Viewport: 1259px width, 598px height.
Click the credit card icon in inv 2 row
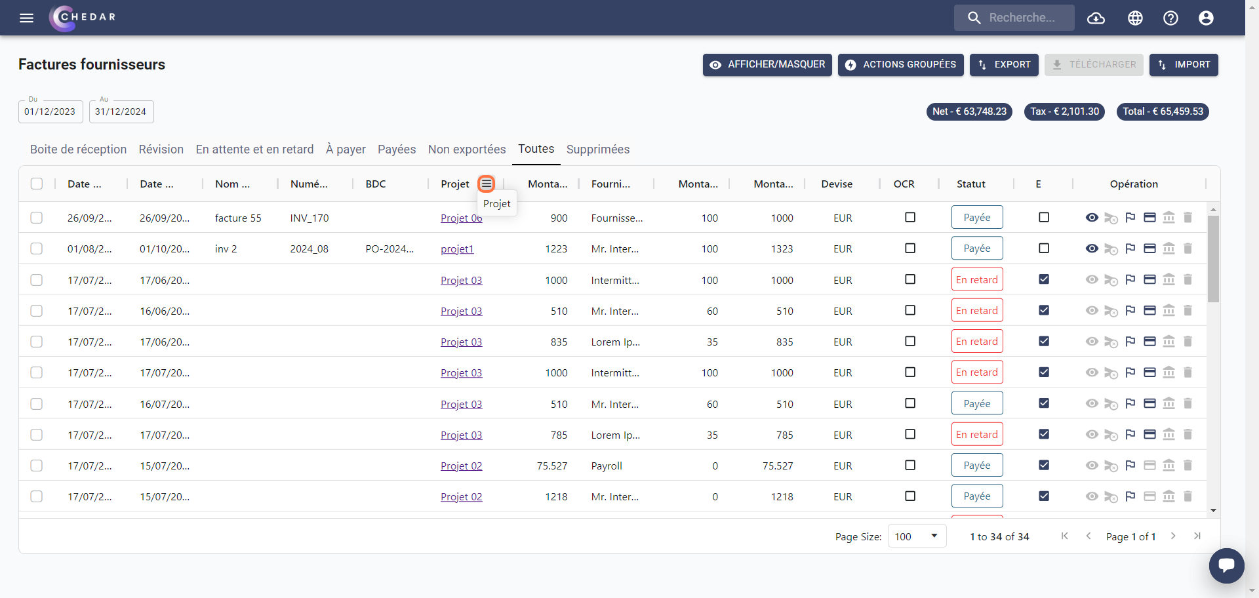[1149, 249]
